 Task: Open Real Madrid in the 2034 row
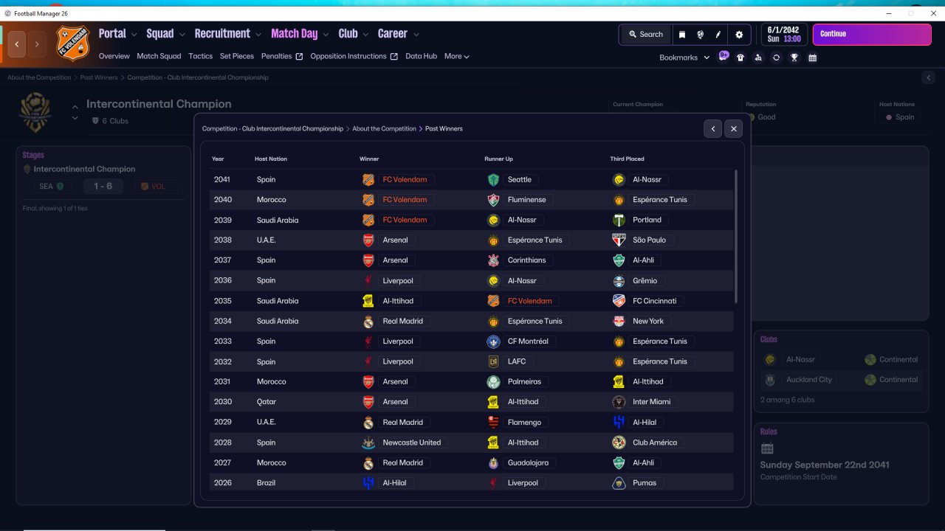pyautogui.click(x=403, y=321)
